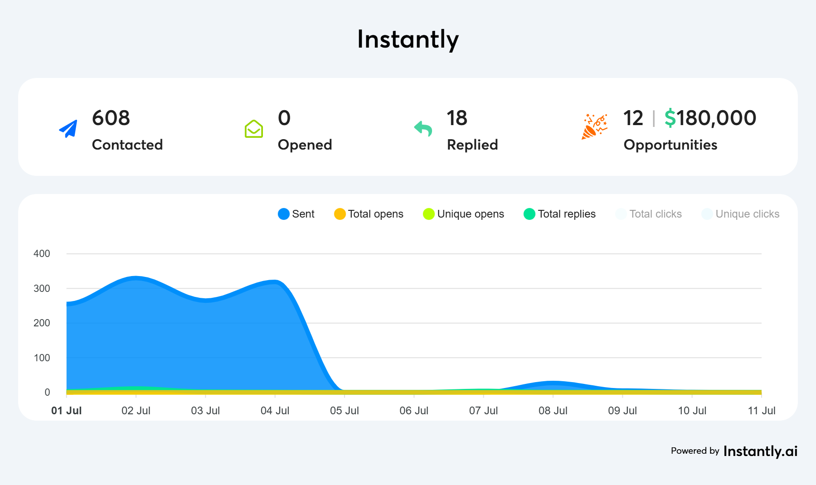Image resolution: width=816 pixels, height=485 pixels.
Task: Click the Instantly page title
Action: pyautogui.click(x=408, y=39)
